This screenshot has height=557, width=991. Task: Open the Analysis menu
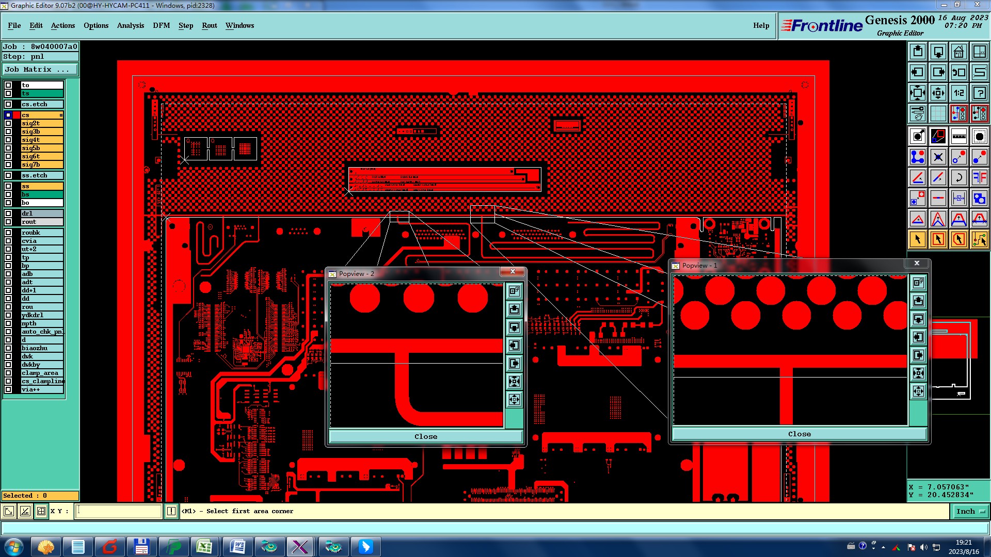click(130, 25)
